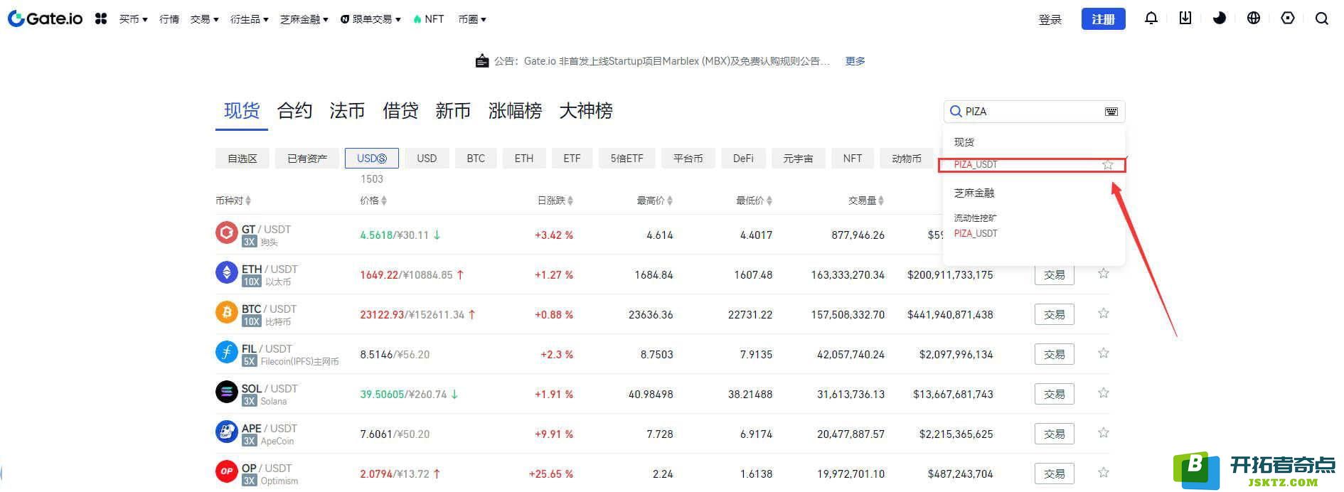Expand the 买币 dropdown menu
The height and width of the screenshot is (492, 1344).
(134, 19)
